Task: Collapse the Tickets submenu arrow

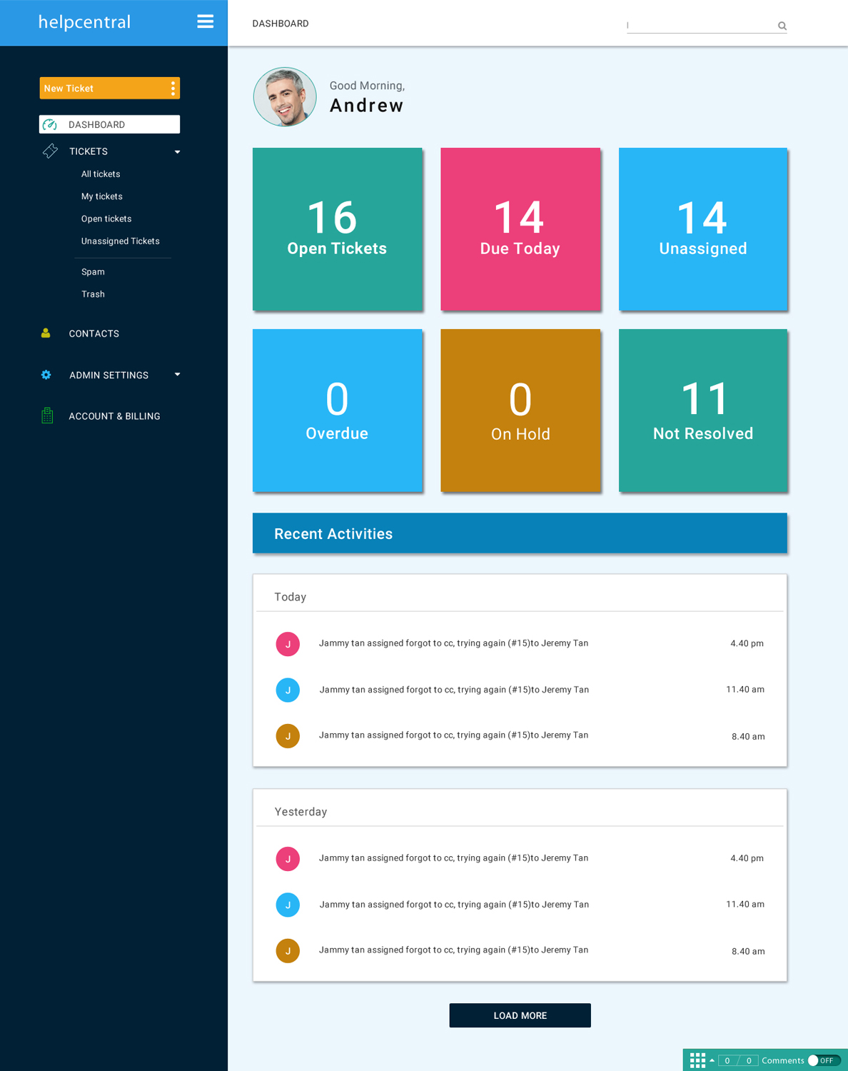Action: (x=177, y=151)
